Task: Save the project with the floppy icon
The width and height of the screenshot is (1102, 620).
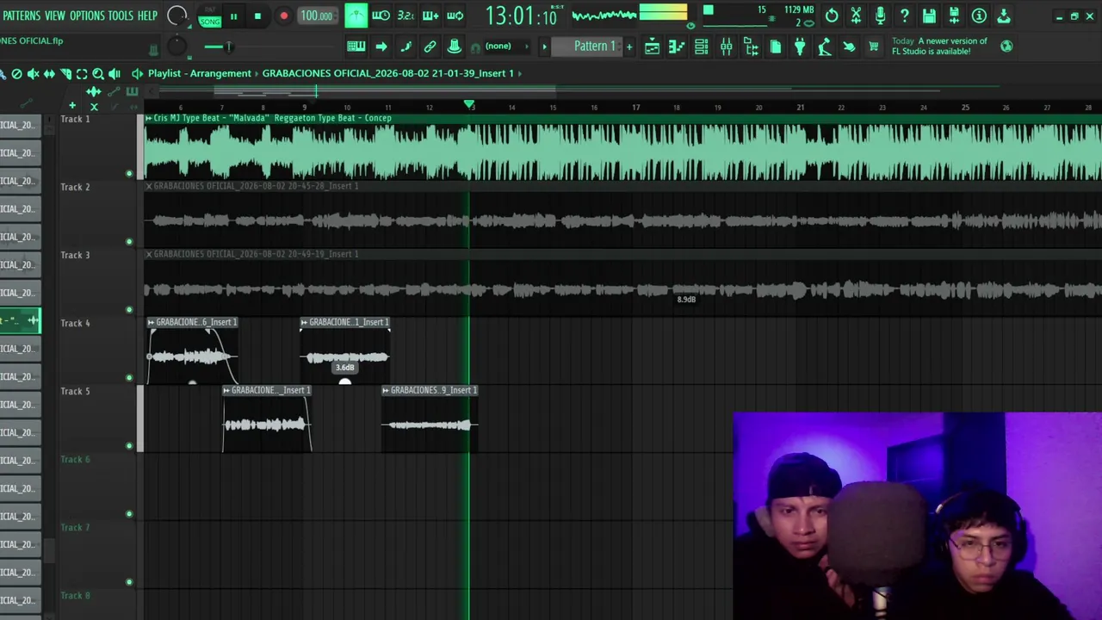Action: pos(929,15)
